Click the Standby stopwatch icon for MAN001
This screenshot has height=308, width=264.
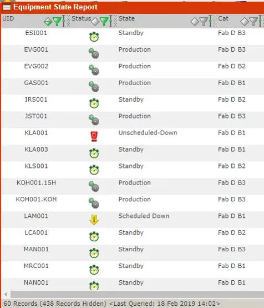coord(94,253)
